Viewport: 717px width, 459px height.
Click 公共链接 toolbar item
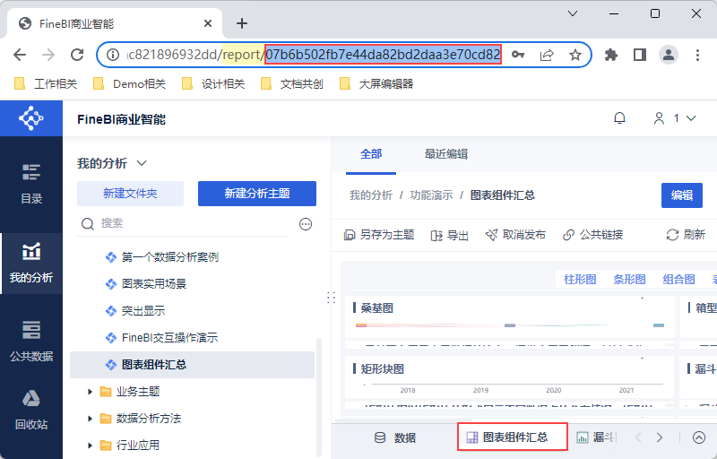[593, 235]
